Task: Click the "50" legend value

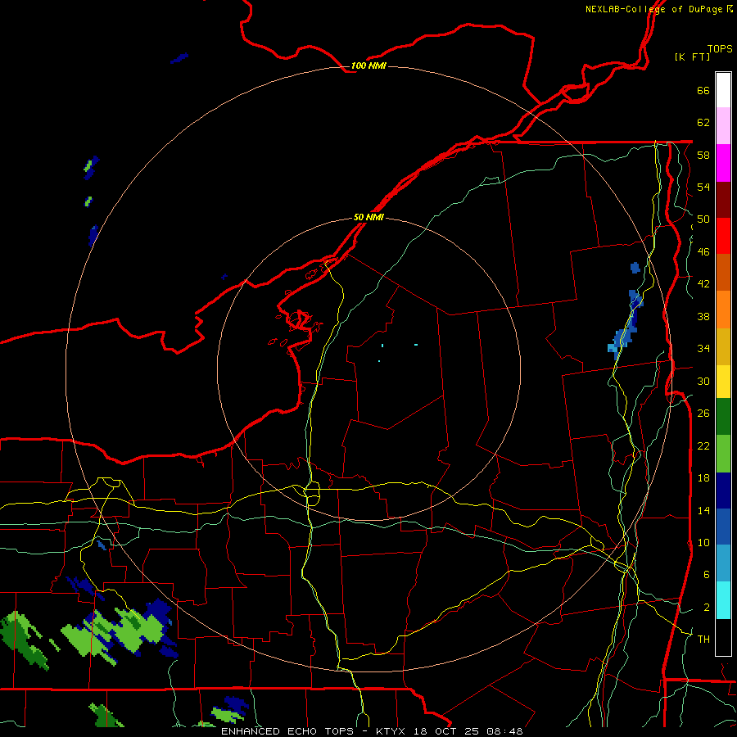Action: (x=703, y=219)
